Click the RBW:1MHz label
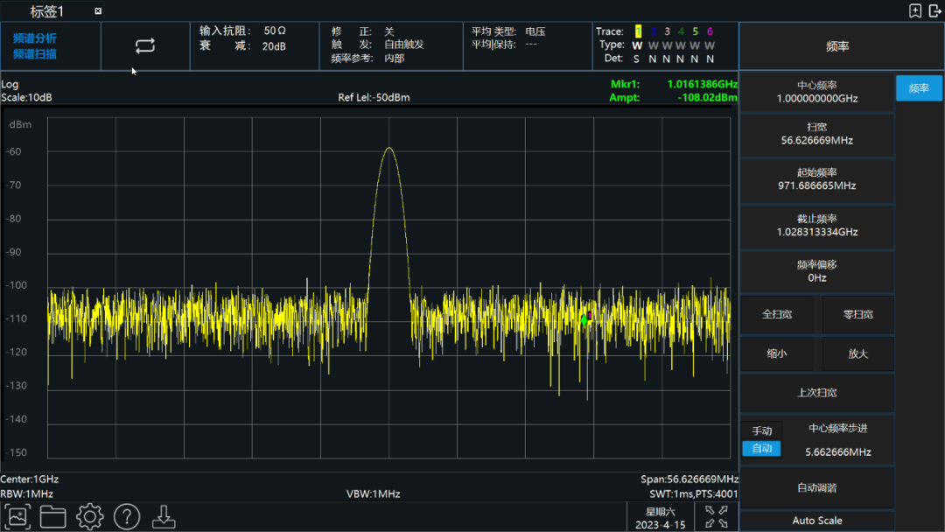 click(27, 494)
